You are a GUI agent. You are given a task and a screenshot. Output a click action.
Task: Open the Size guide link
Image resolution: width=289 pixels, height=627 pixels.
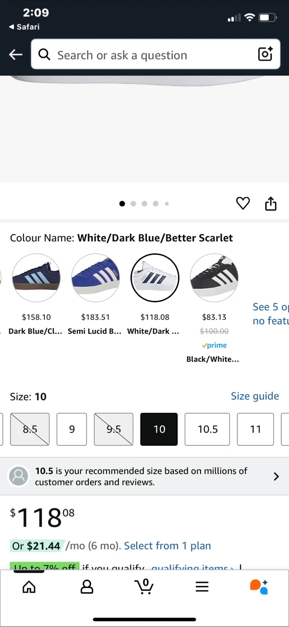[255, 396]
